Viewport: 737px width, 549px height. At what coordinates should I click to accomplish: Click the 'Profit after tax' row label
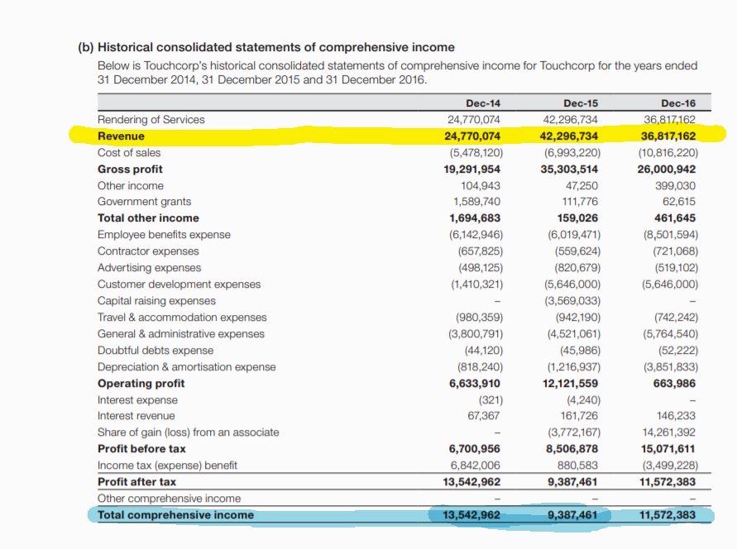click(x=136, y=482)
